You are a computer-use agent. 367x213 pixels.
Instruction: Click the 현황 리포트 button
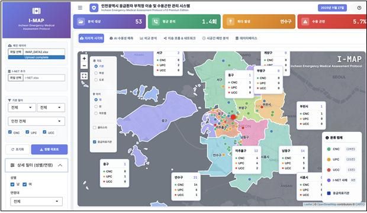tap(49, 149)
